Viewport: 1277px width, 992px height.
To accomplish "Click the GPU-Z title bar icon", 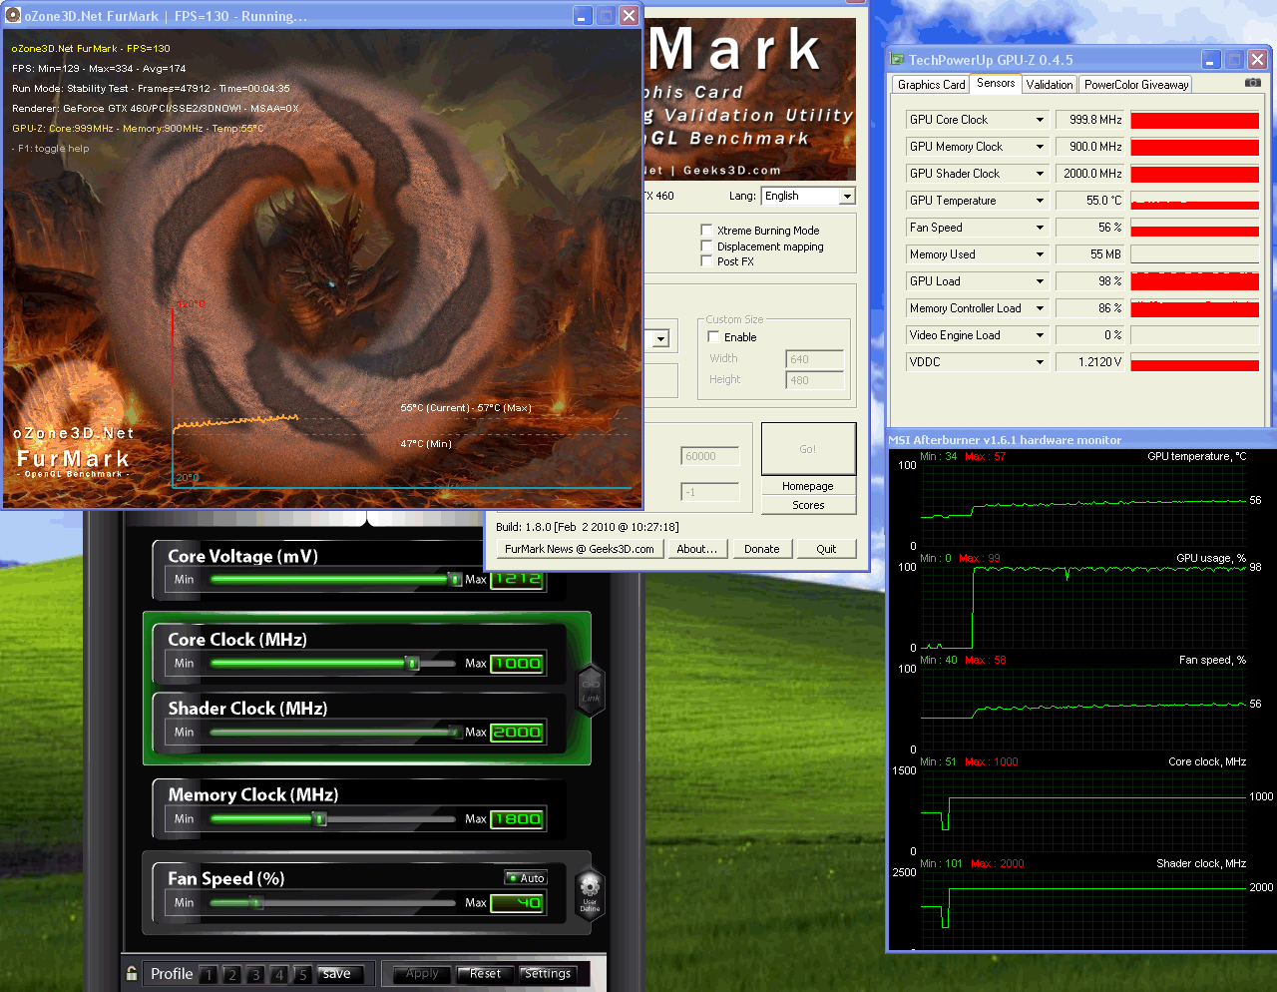I will [x=897, y=59].
